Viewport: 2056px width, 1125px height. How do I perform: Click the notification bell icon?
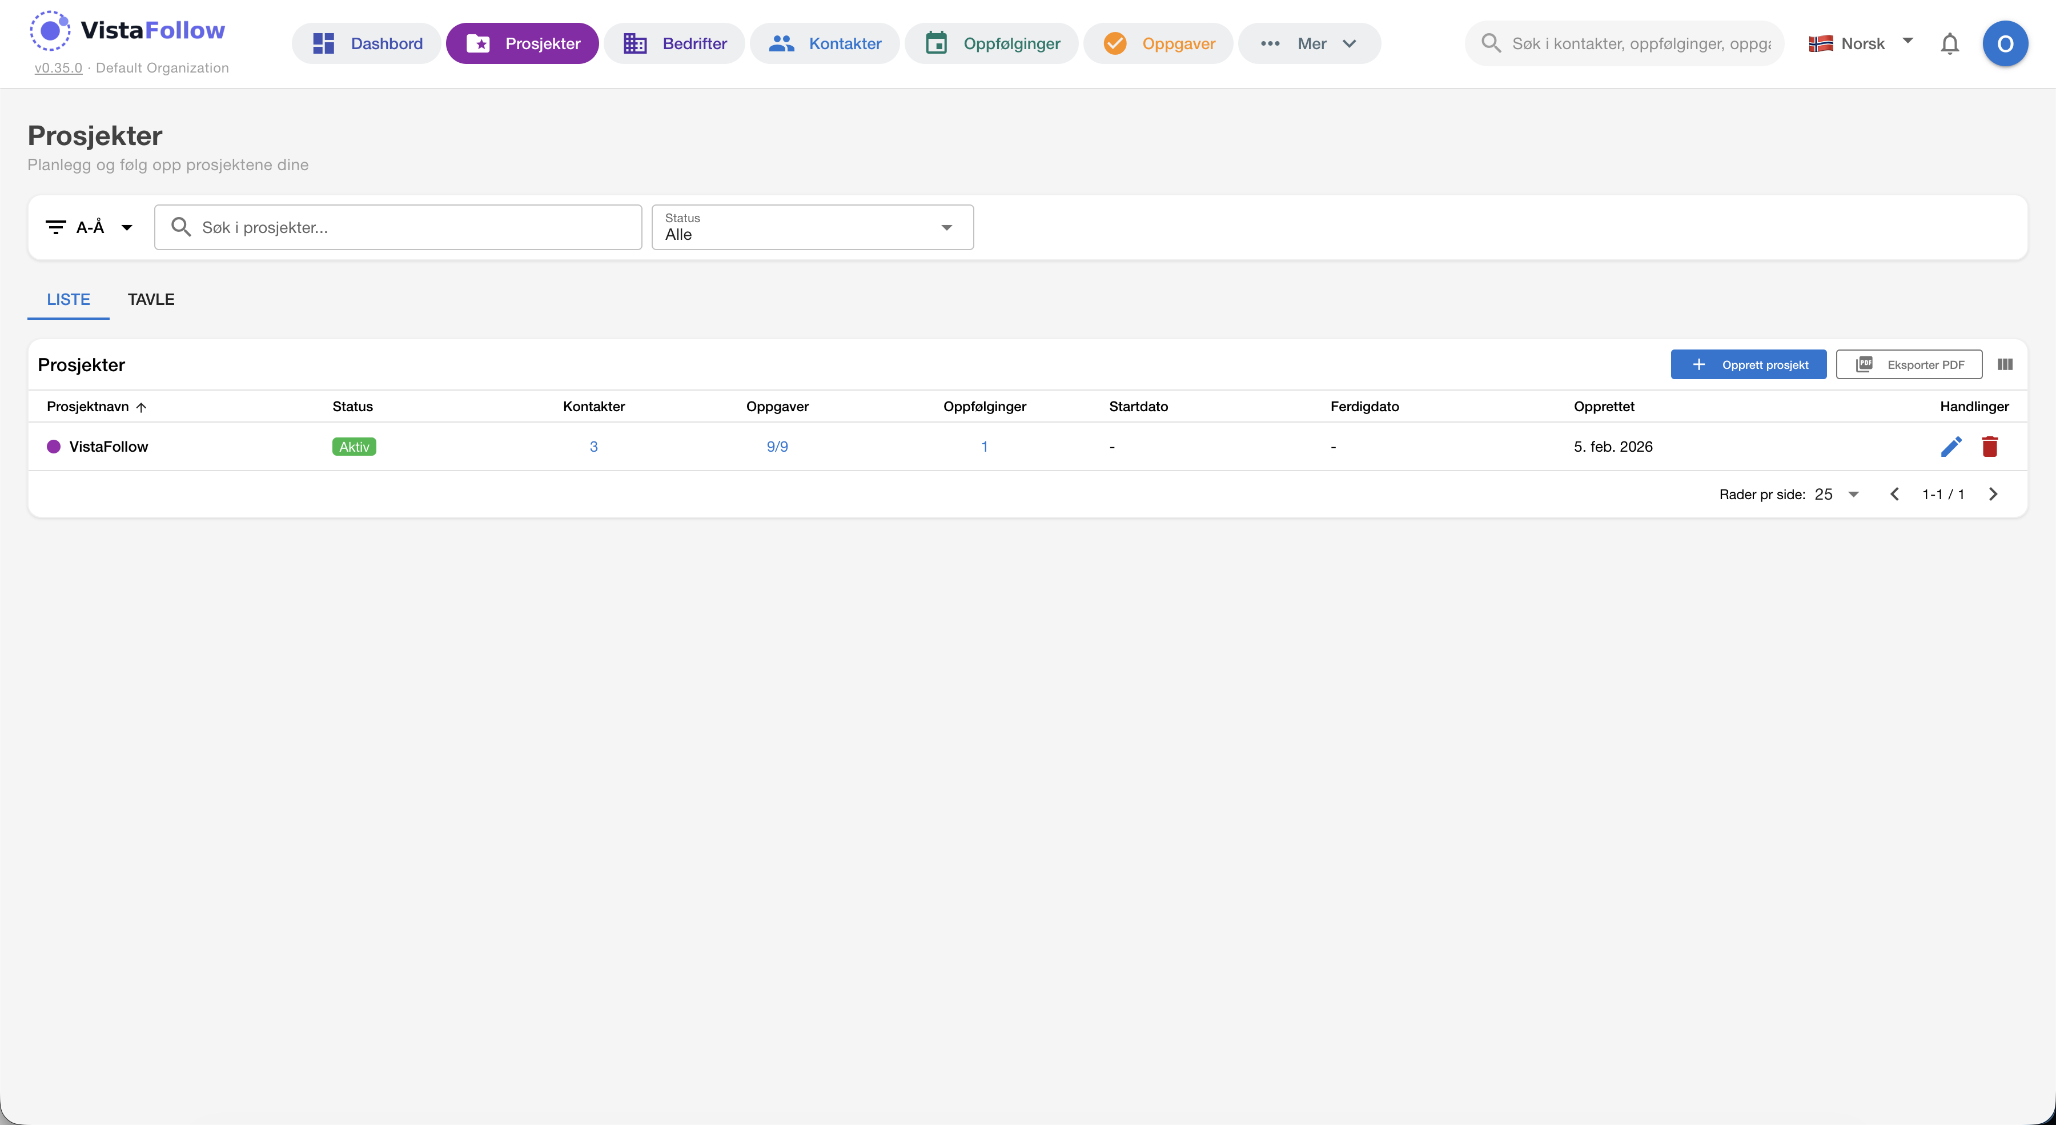pos(1949,44)
